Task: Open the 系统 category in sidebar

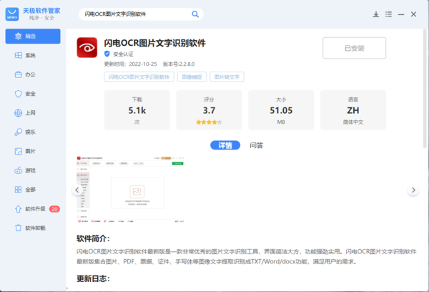Action: tap(31, 55)
